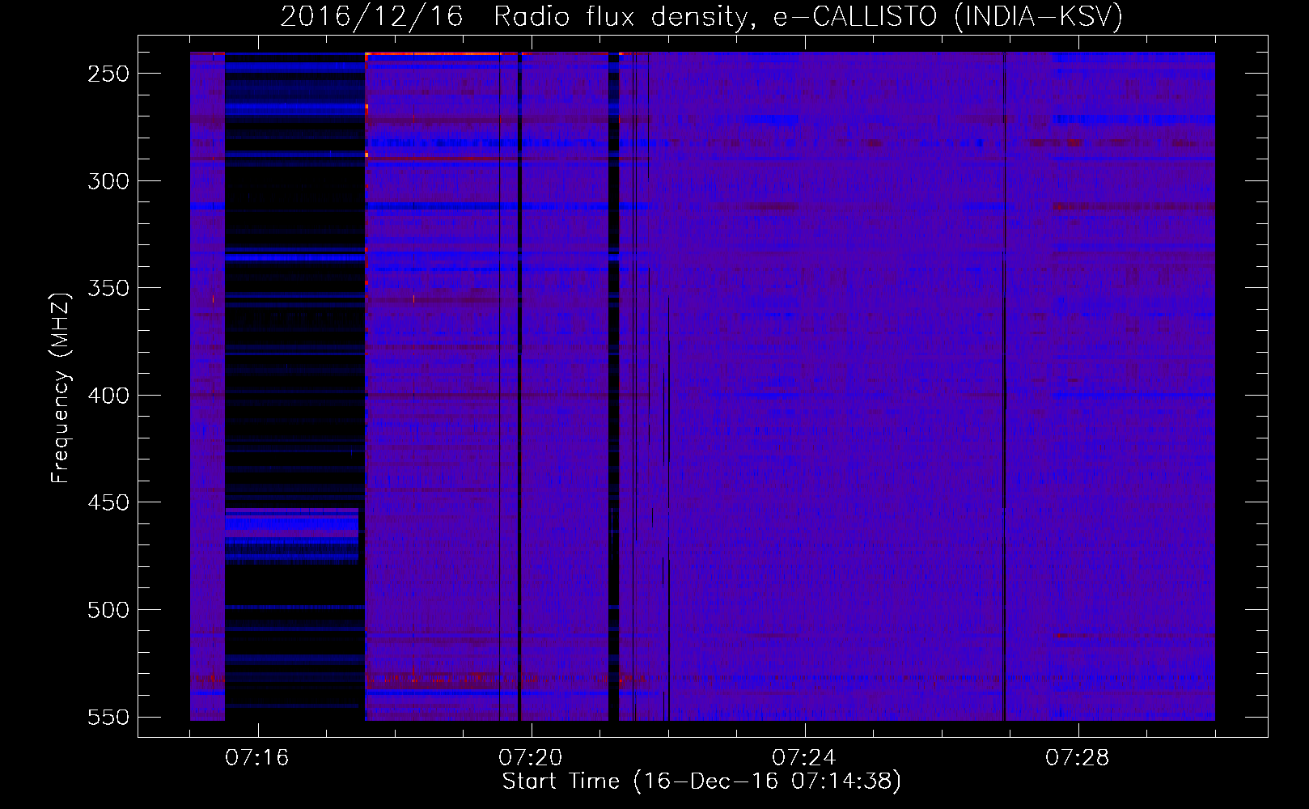Select the 550 frequency tick label

pyautogui.click(x=108, y=717)
